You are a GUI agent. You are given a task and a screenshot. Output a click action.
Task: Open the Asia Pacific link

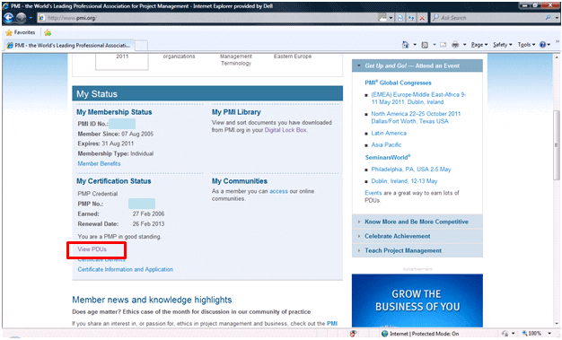[x=386, y=145]
